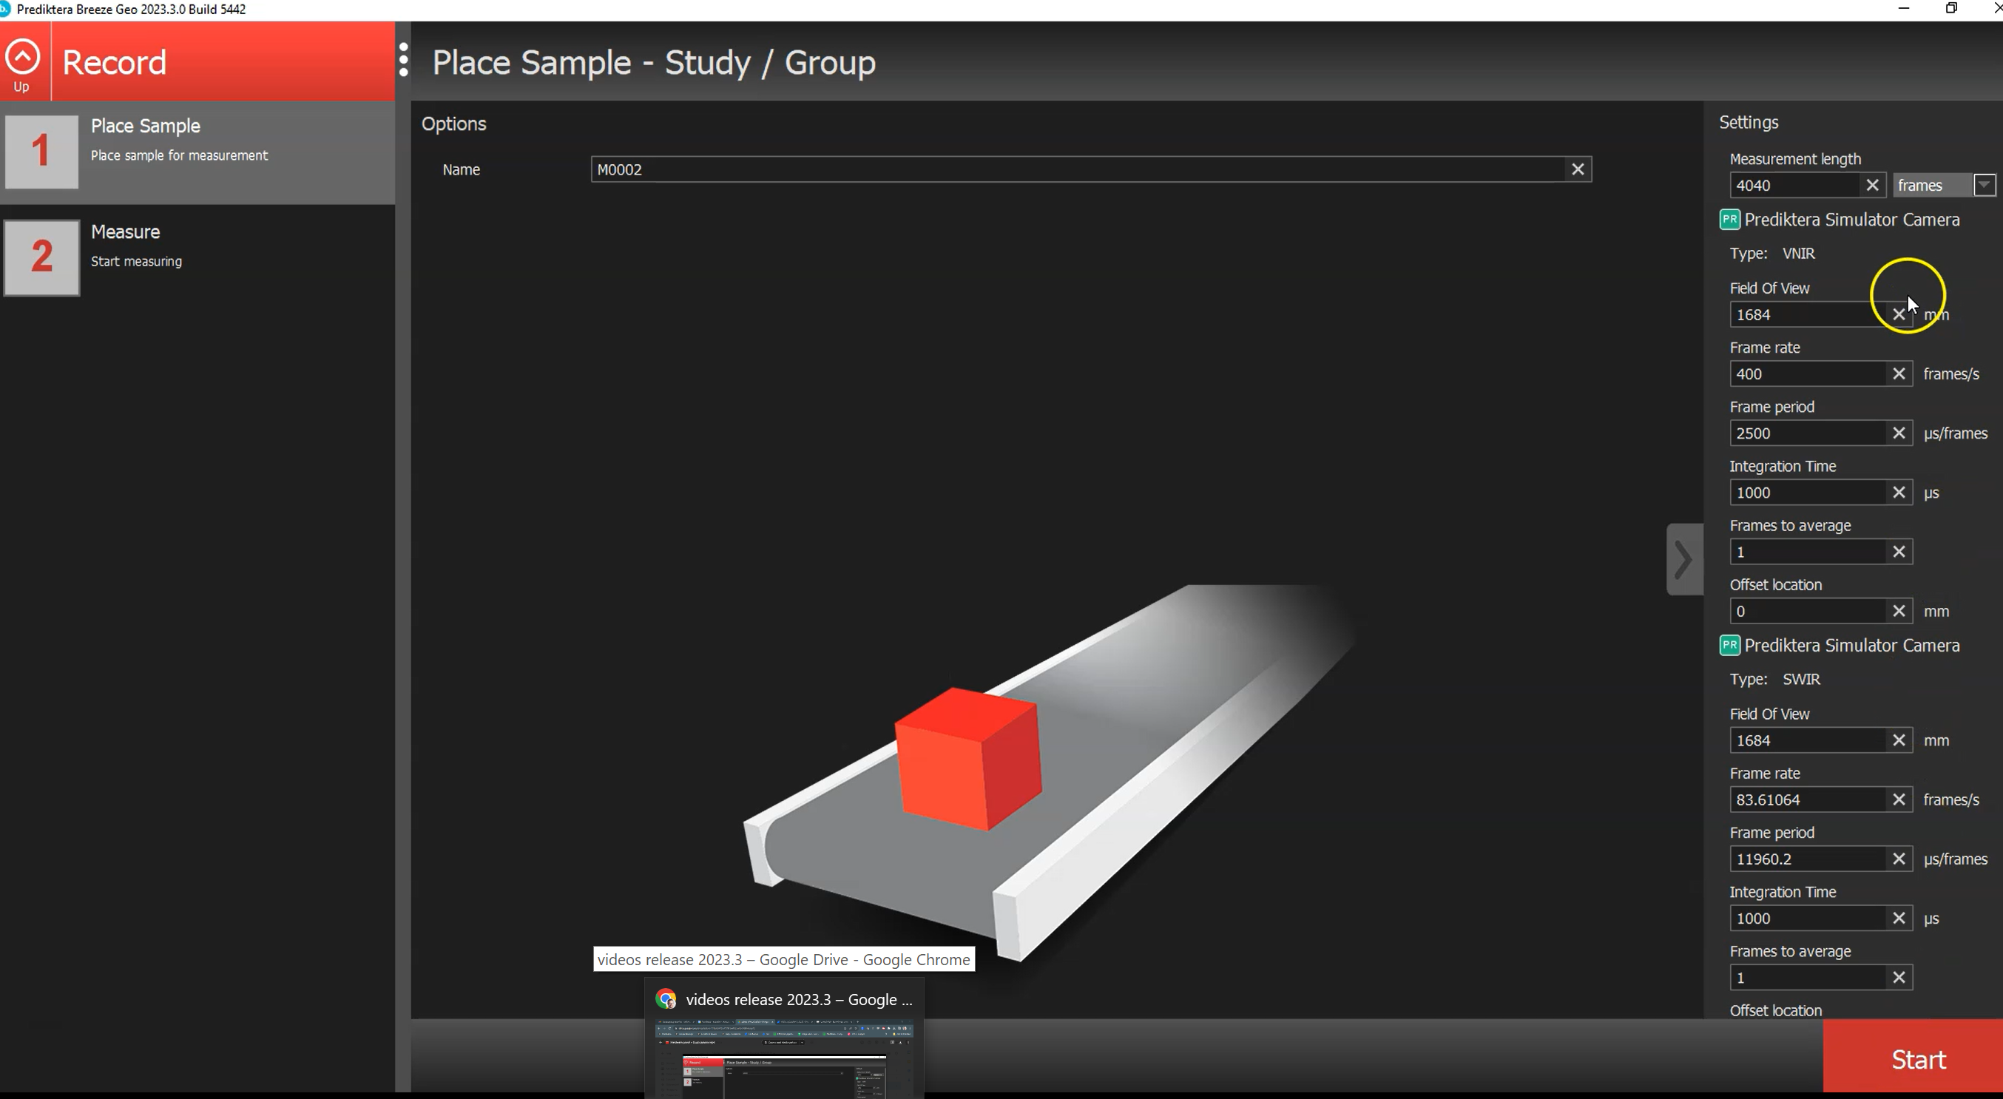
Task: Open the frames unit dropdown for Measurement length
Action: click(x=1985, y=185)
